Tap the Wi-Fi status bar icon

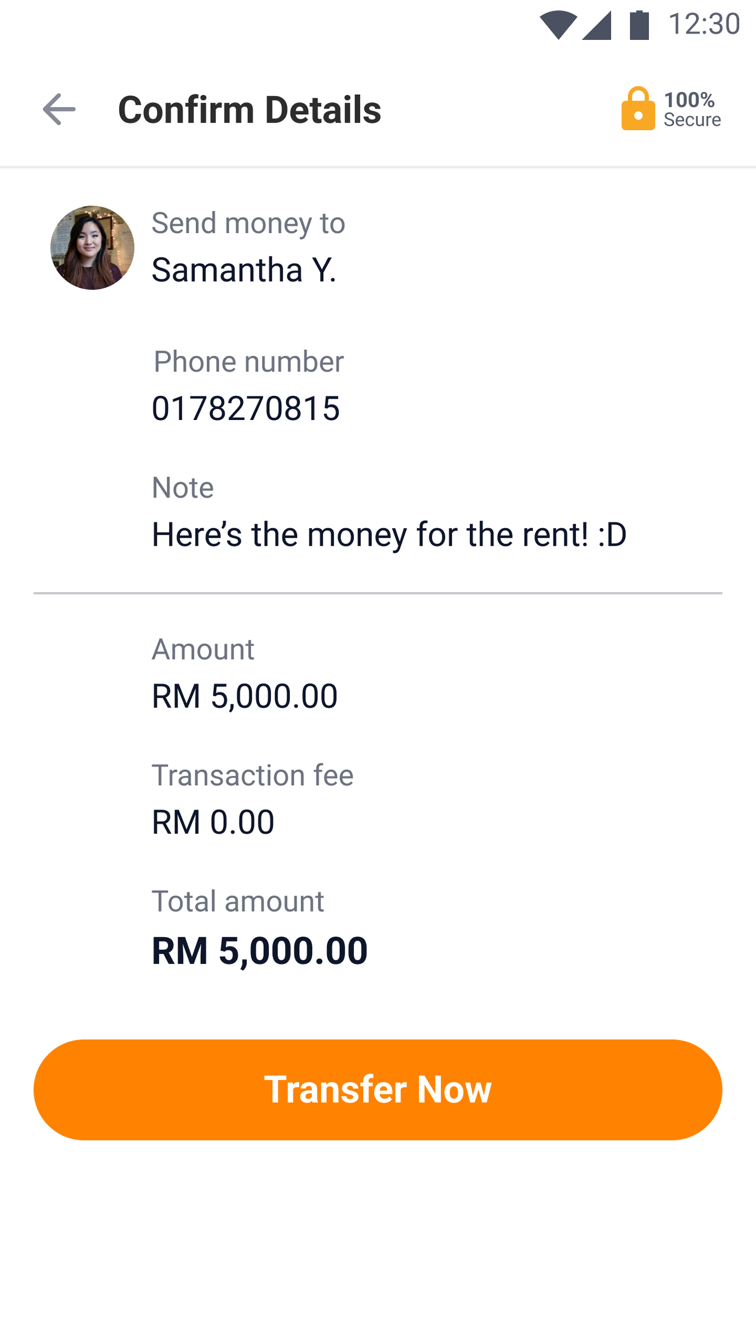(558, 25)
